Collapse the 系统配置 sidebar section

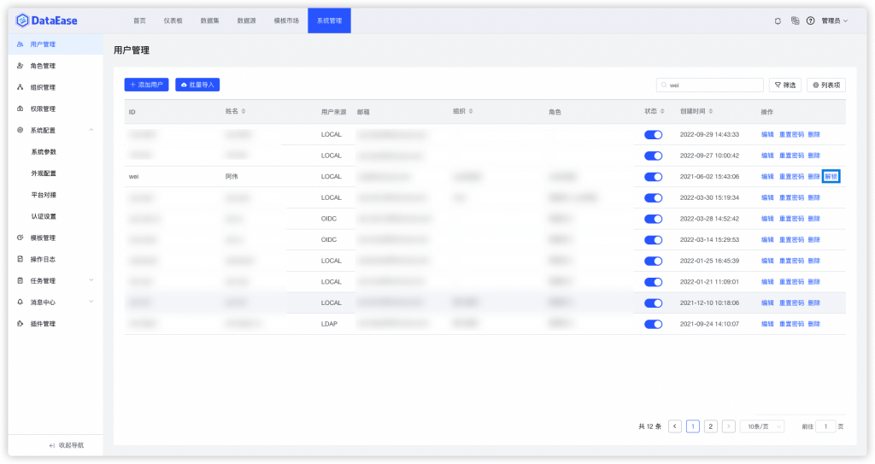pyautogui.click(x=91, y=130)
